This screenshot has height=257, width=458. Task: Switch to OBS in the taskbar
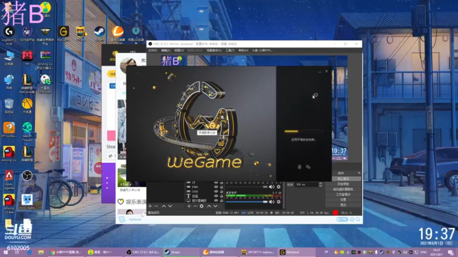click(143, 252)
